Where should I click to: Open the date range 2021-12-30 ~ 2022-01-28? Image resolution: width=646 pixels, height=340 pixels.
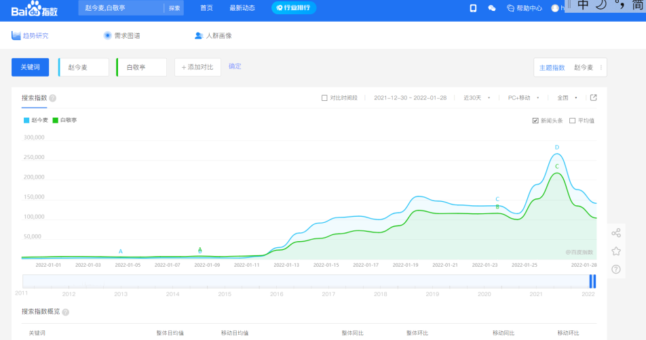(410, 98)
